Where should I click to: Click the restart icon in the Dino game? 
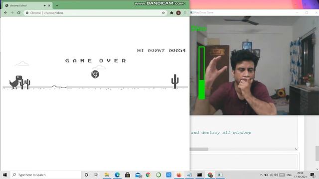pos(95,74)
